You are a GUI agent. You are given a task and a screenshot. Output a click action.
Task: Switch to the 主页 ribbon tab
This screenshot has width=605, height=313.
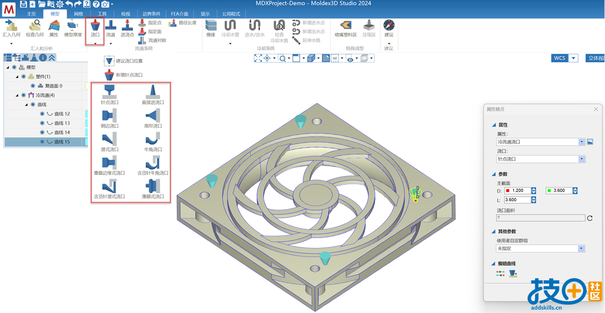(x=31, y=14)
